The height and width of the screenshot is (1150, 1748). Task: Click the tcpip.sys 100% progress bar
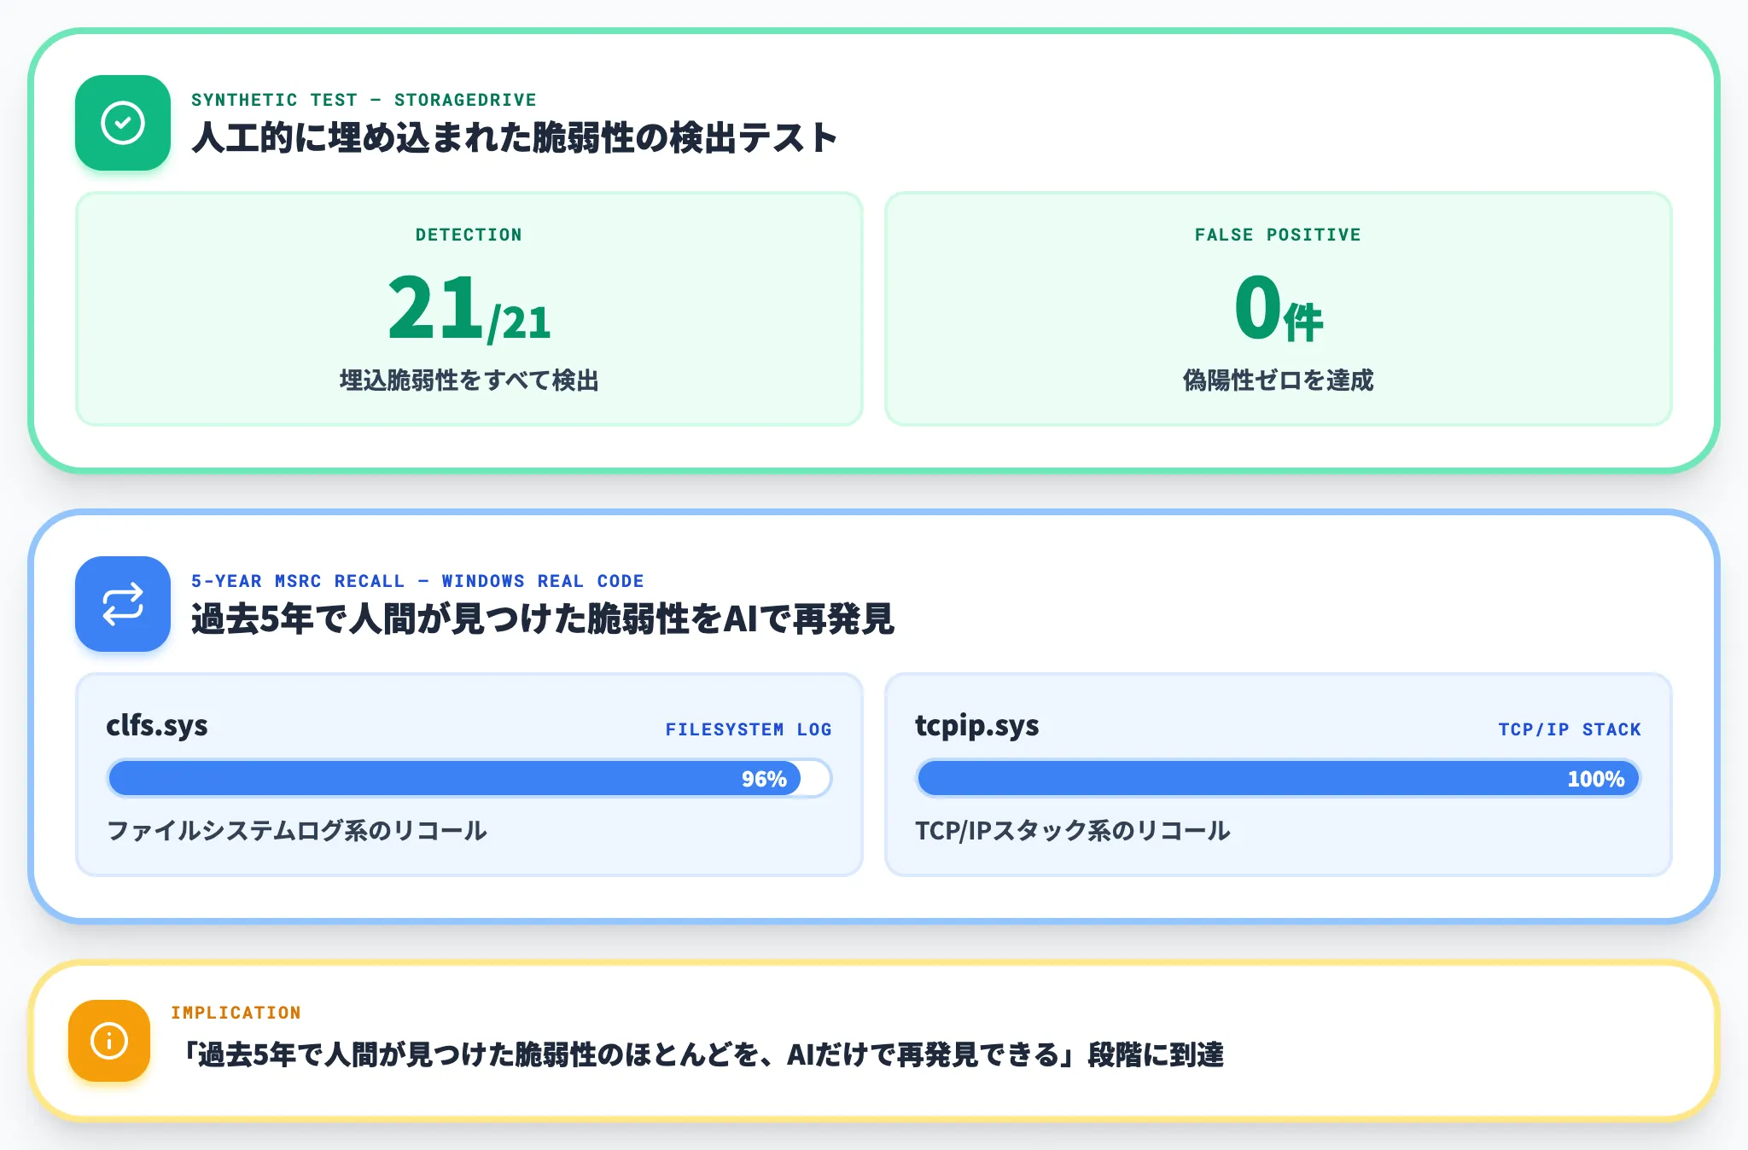pyautogui.click(x=1278, y=778)
